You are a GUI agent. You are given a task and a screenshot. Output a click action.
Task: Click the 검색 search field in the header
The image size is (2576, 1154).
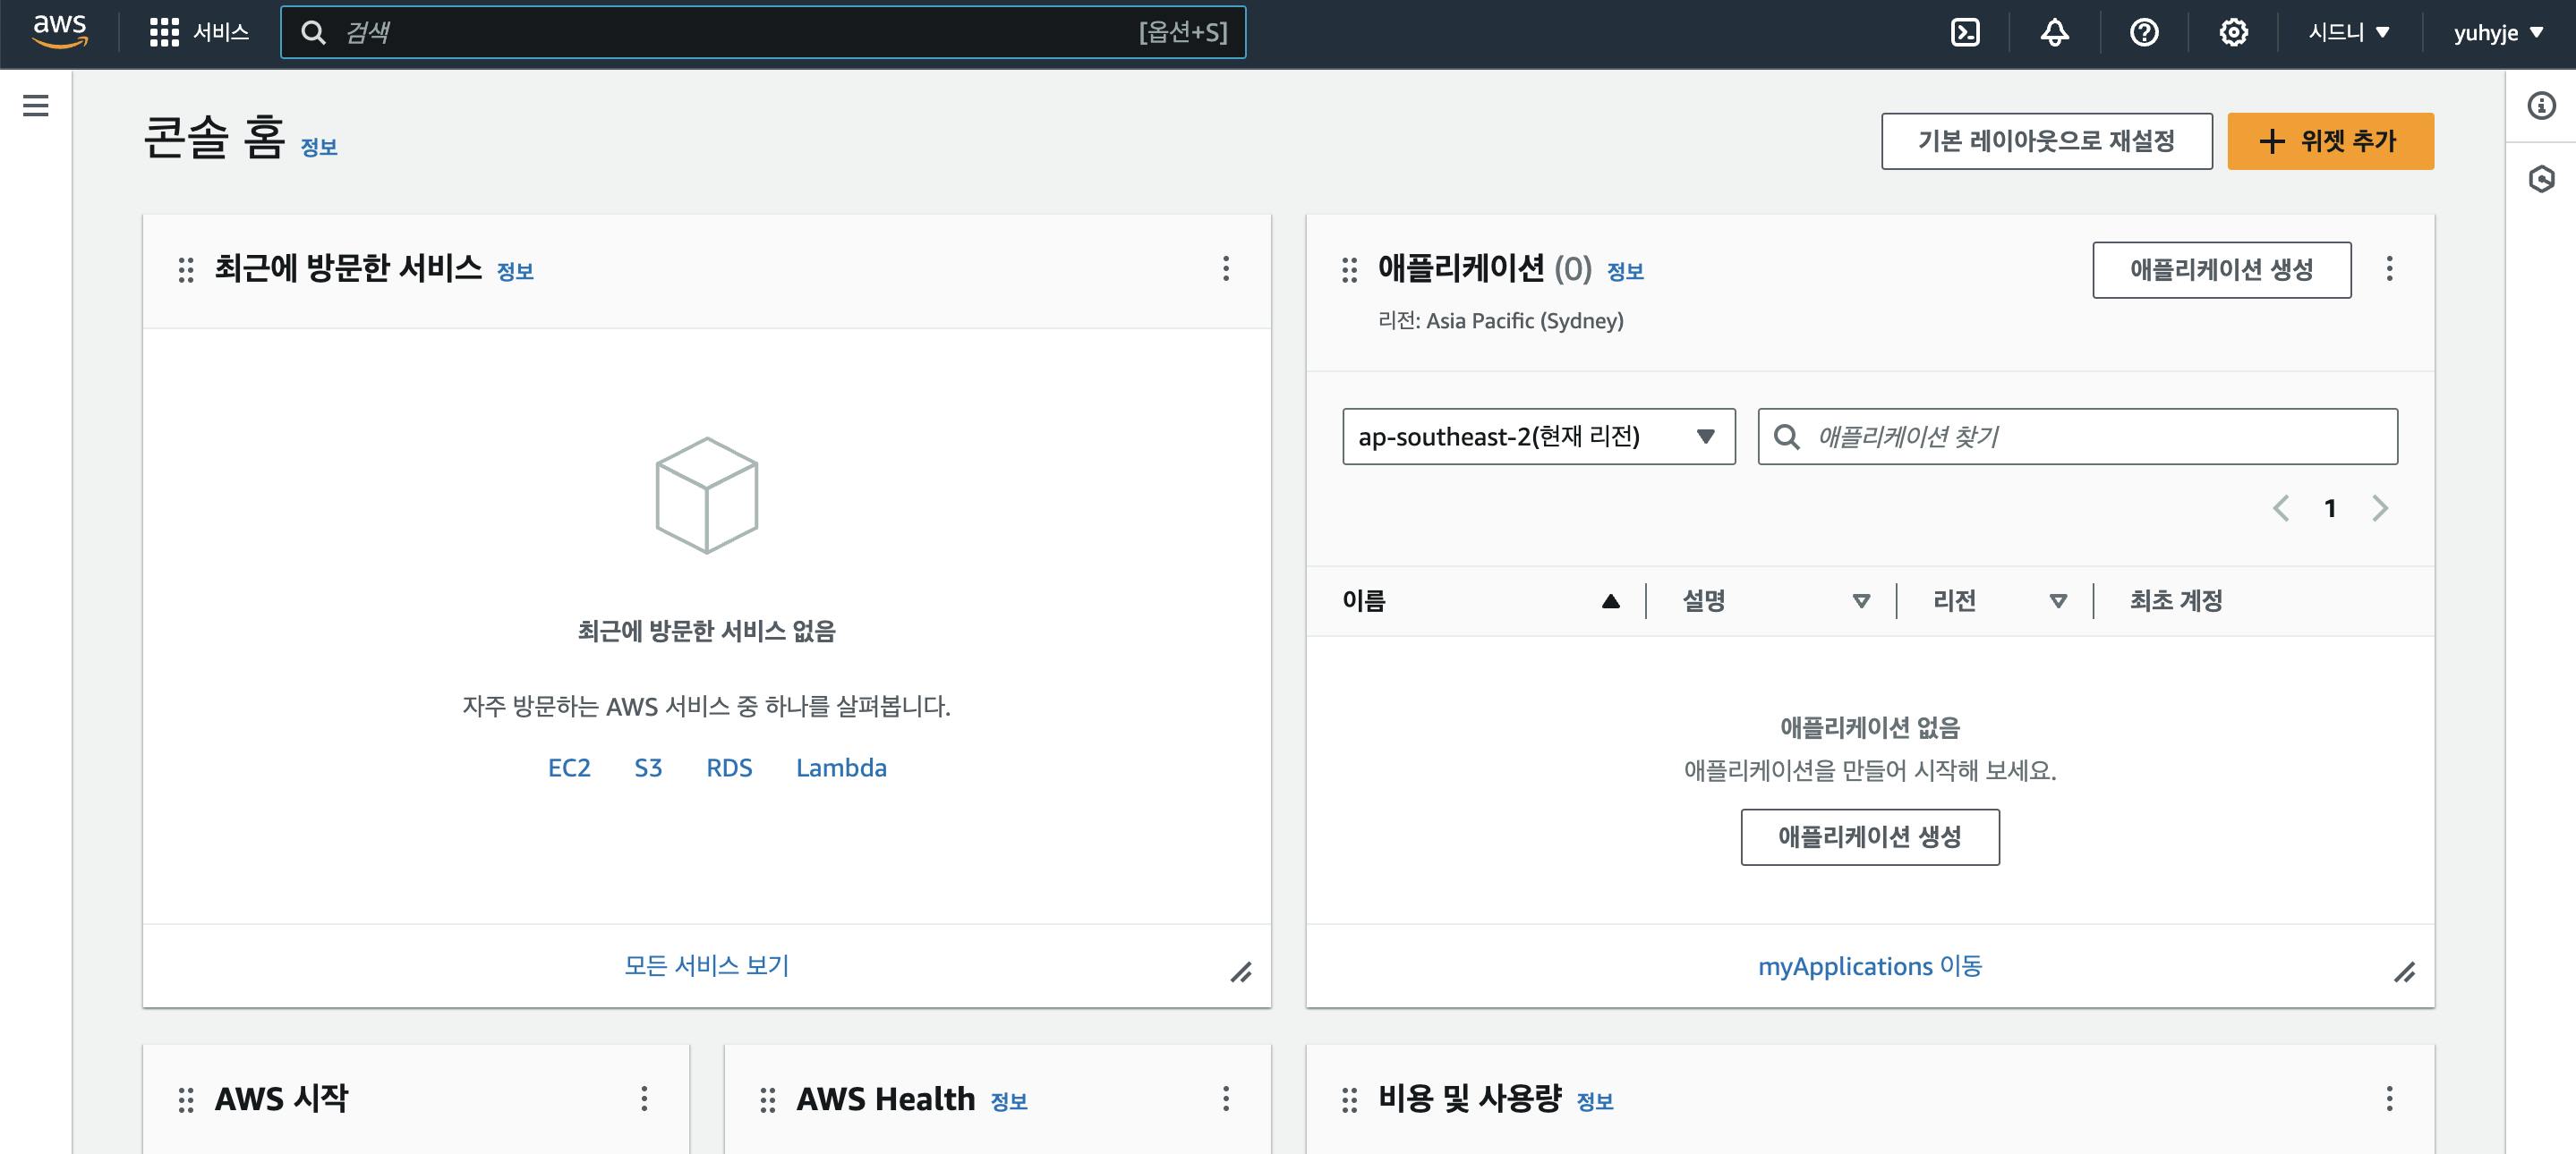point(763,32)
